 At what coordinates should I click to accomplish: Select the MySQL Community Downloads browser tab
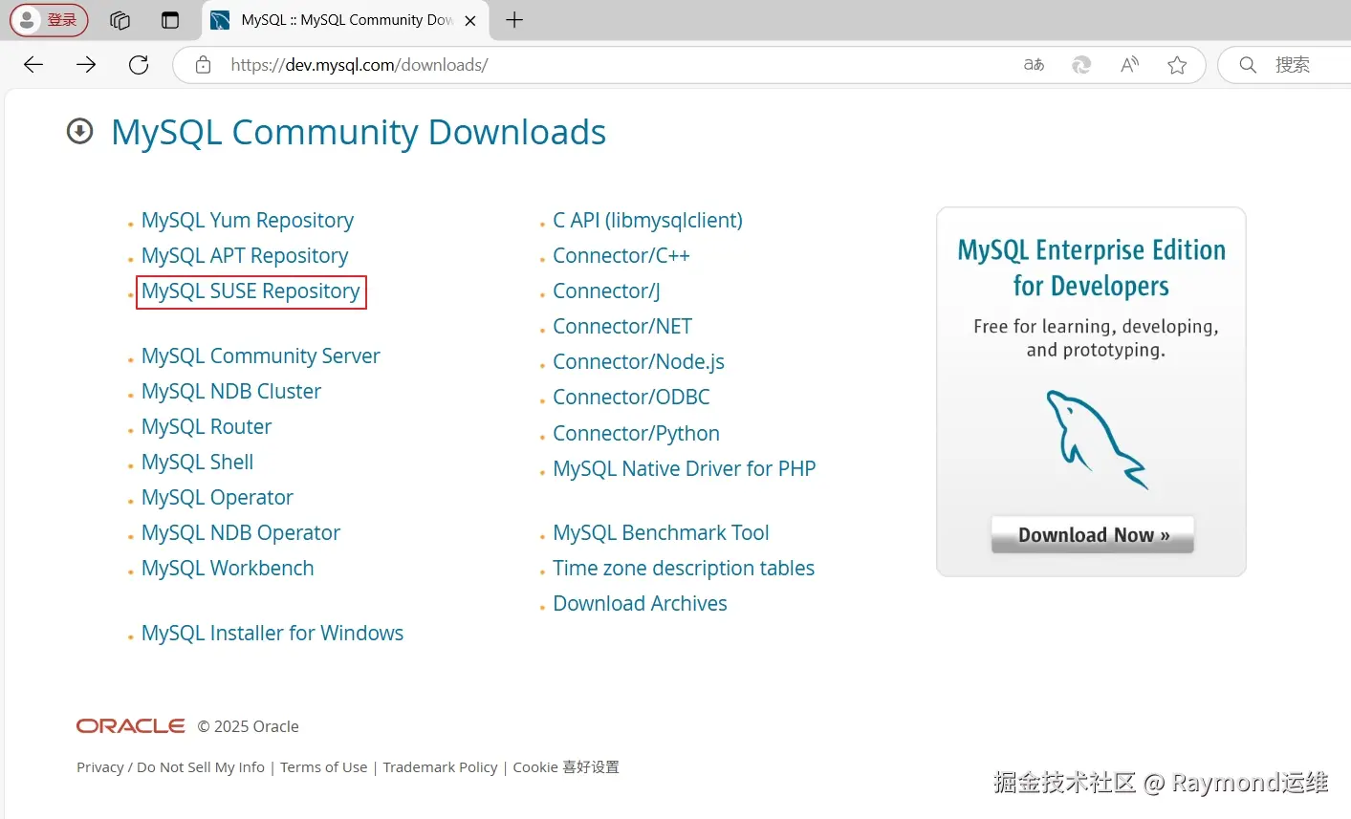pos(345,20)
